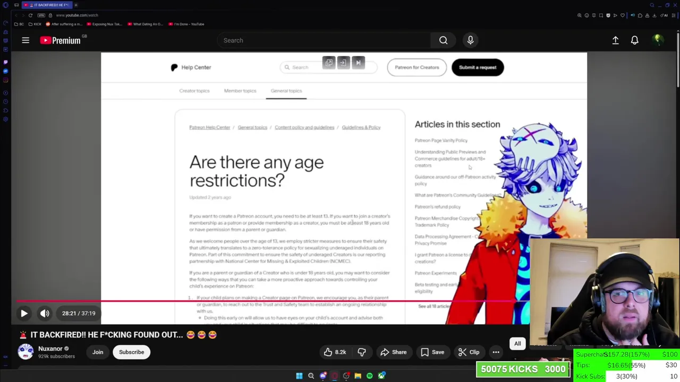Save the video to a playlist

click(432, 352)
